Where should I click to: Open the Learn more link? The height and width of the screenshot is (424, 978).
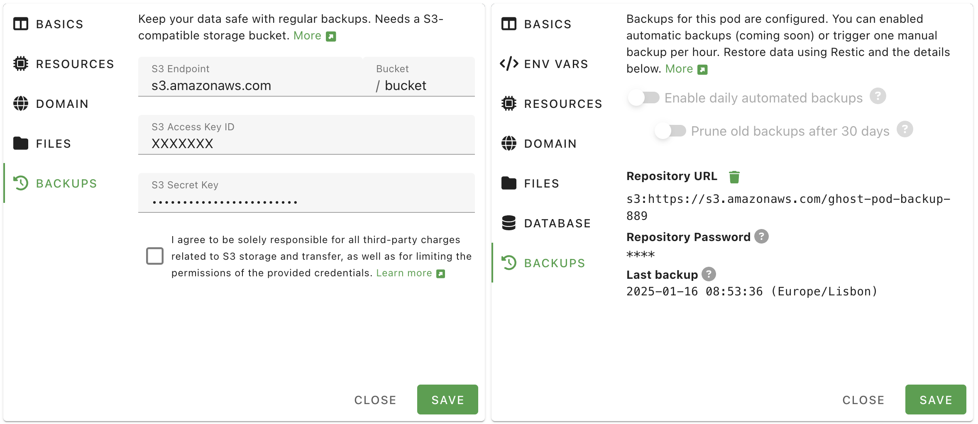coord(404,273)
